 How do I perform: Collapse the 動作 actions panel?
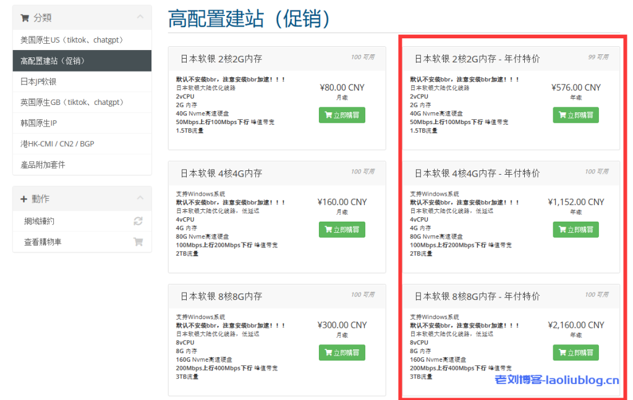click(141, 198)
